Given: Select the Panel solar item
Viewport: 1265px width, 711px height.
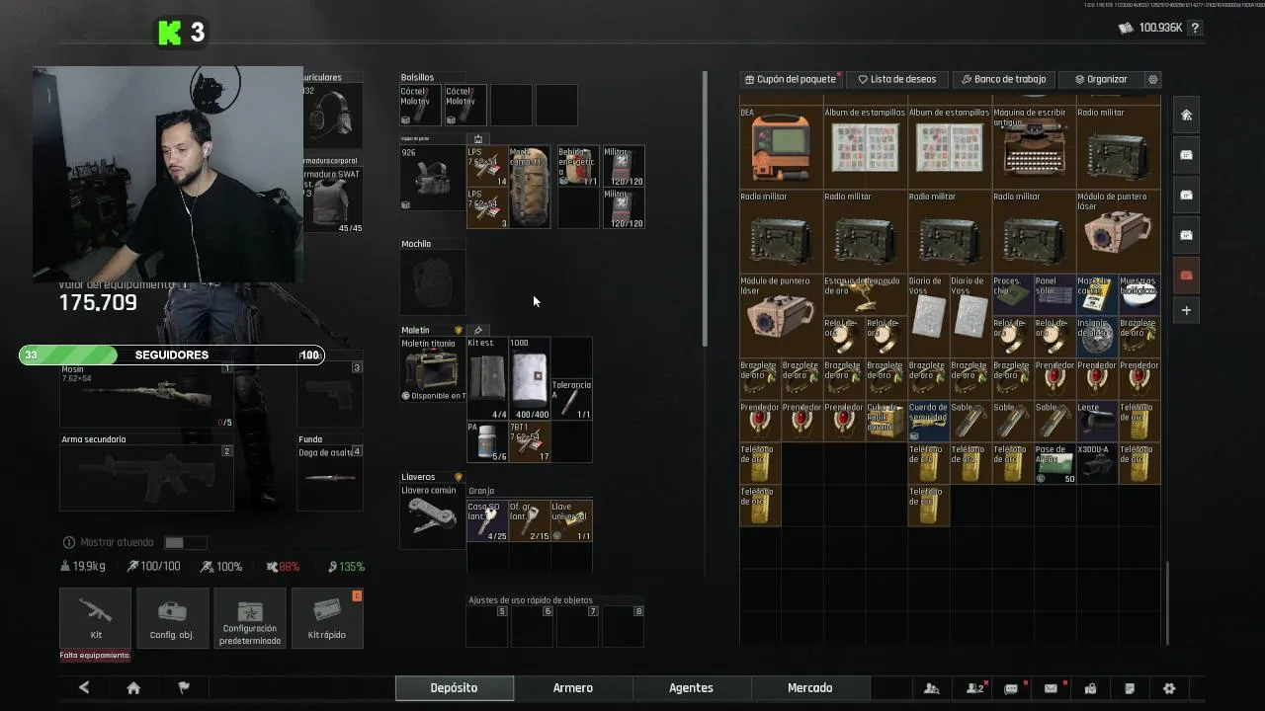Looking at the screenshot, I should [1054, 294].
